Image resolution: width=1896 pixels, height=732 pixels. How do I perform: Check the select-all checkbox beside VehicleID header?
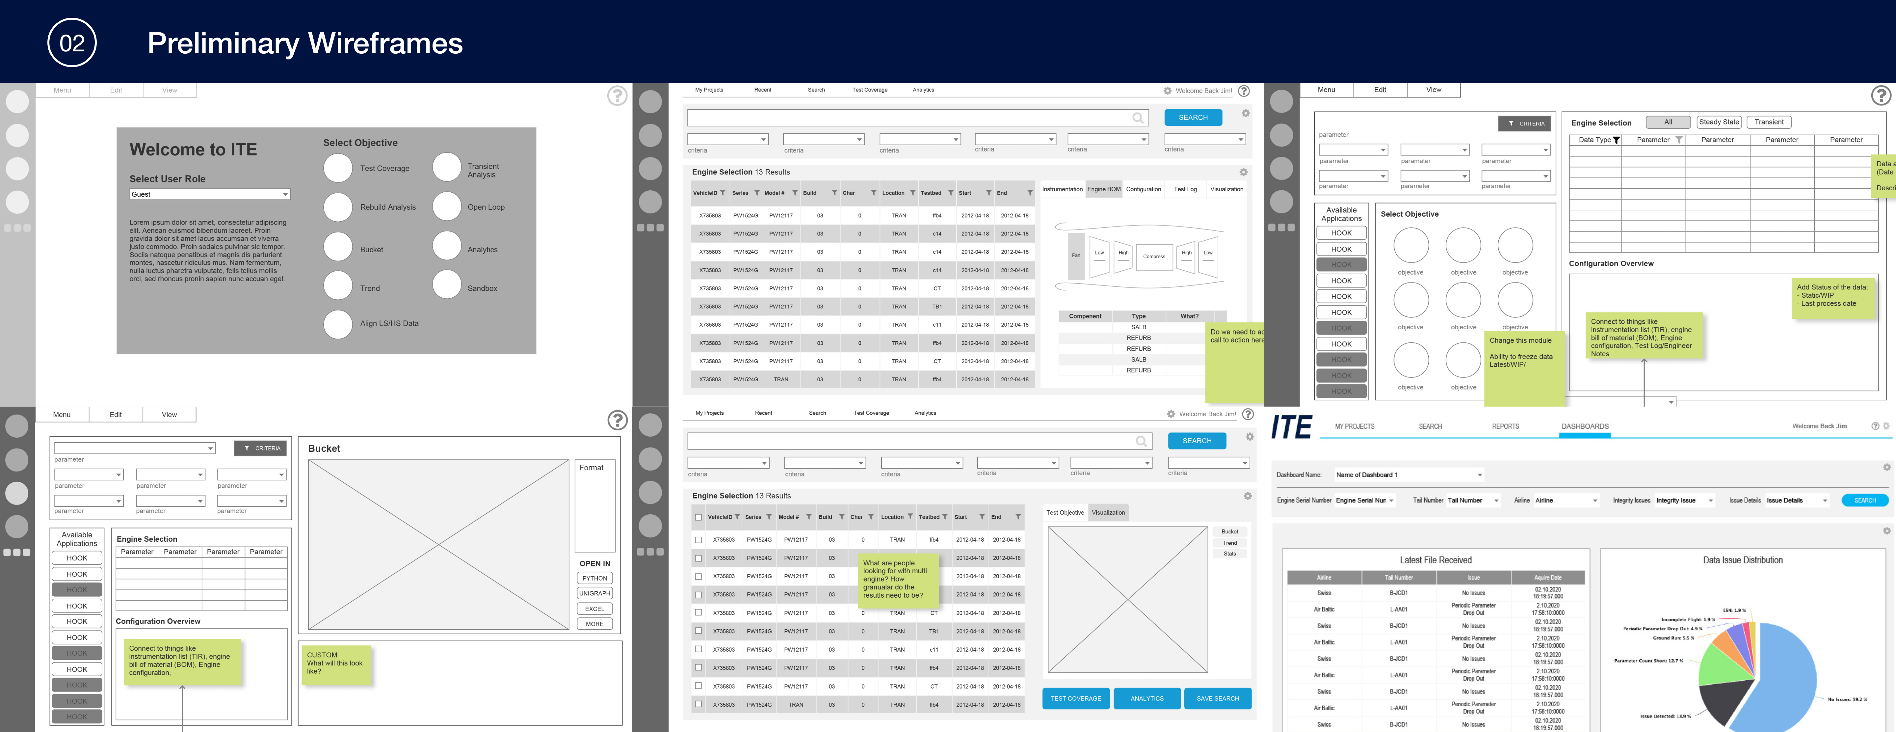pos(698,517)
